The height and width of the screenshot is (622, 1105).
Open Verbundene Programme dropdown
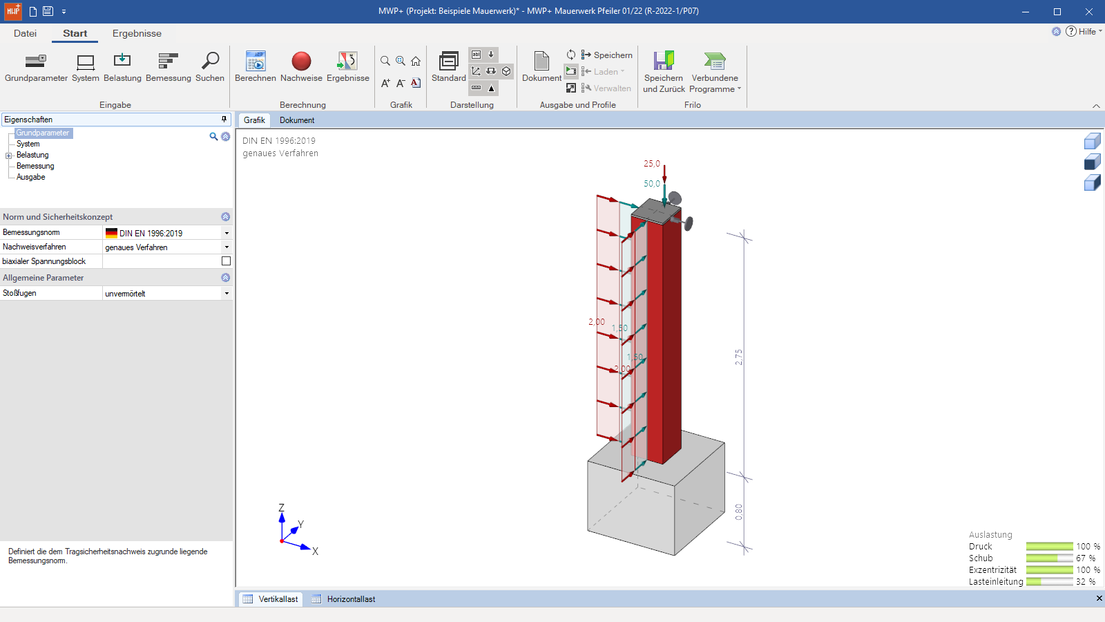coord(715,72)
